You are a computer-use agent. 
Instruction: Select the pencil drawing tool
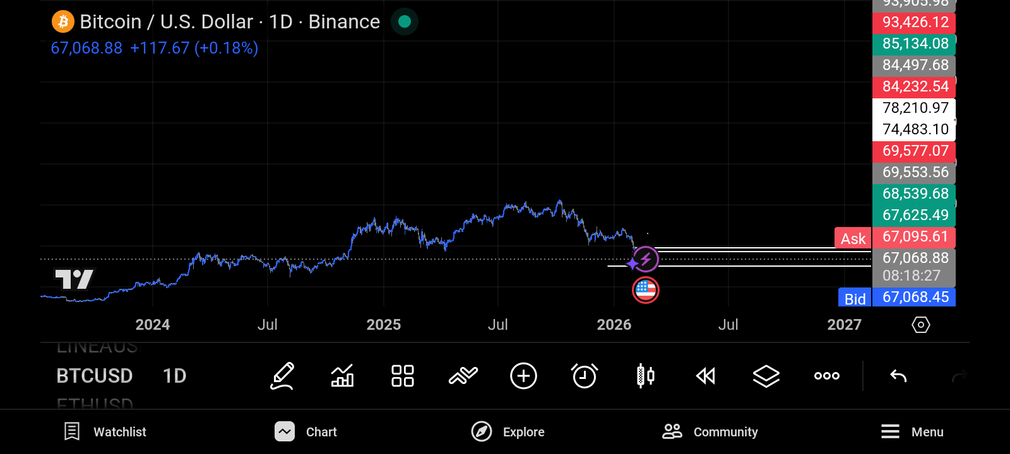tap(282, 376)
